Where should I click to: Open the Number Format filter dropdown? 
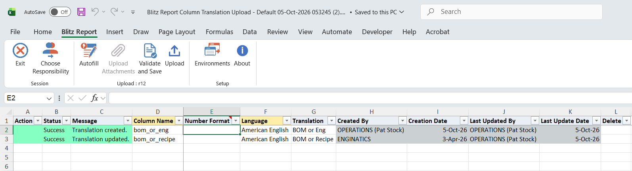click(x=236, y=121)
